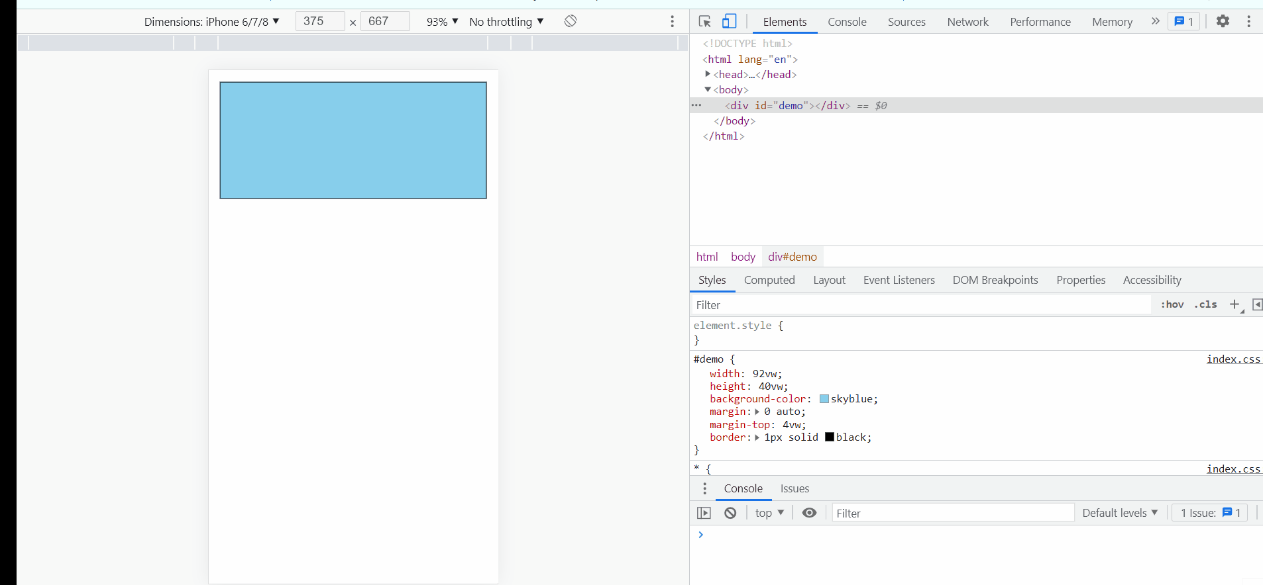Click the 1 Issue button in console toolbar
Image resolution: width=1263 pixels, height=585 pixels.
tap(1210, 513)
